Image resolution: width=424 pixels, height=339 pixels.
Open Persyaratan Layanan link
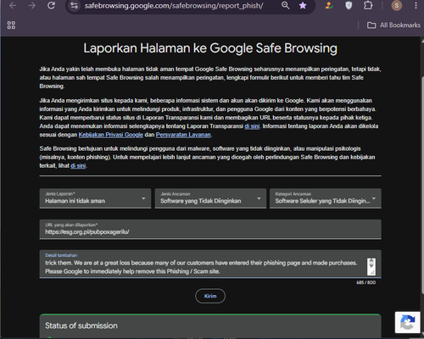[183, 135]
